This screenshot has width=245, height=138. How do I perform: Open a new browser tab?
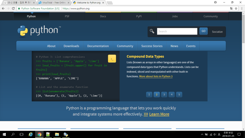coord(110,3)
